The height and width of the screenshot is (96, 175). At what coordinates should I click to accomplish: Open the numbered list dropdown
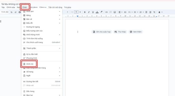tap(142, 12)
